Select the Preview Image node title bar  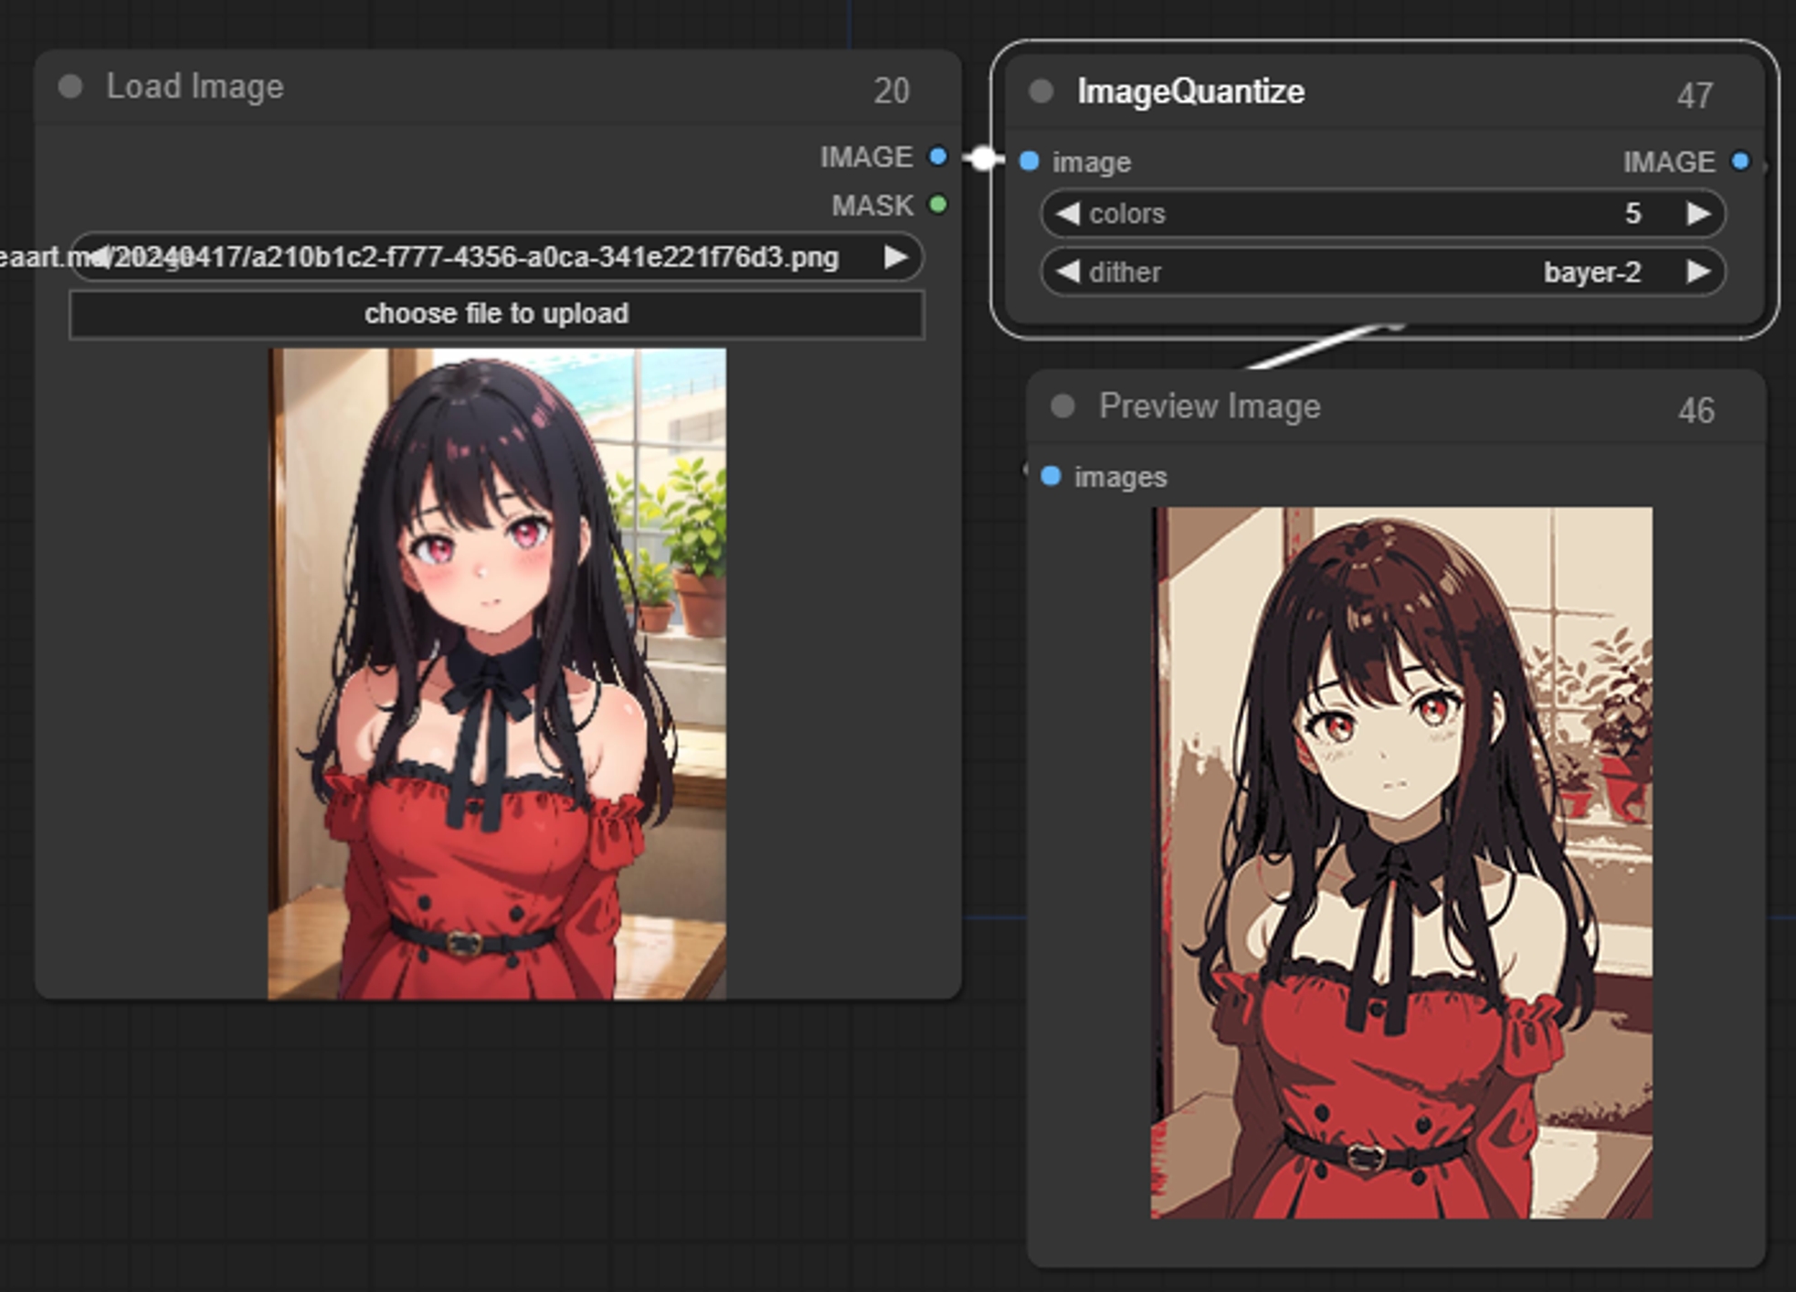tap(1210, 407)
